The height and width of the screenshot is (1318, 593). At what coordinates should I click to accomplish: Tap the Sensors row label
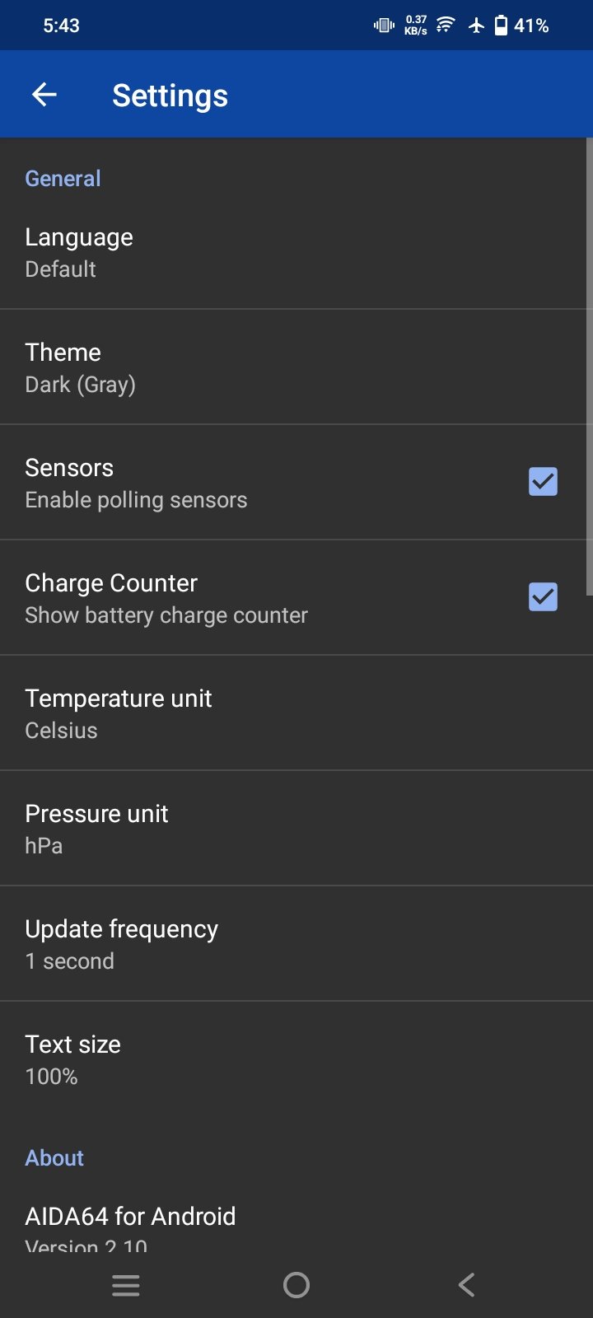click(x=70, y=468)
